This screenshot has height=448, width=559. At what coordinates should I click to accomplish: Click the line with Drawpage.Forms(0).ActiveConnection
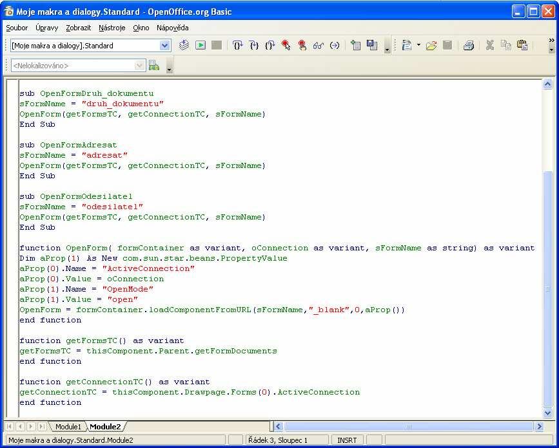click(190, 392)
